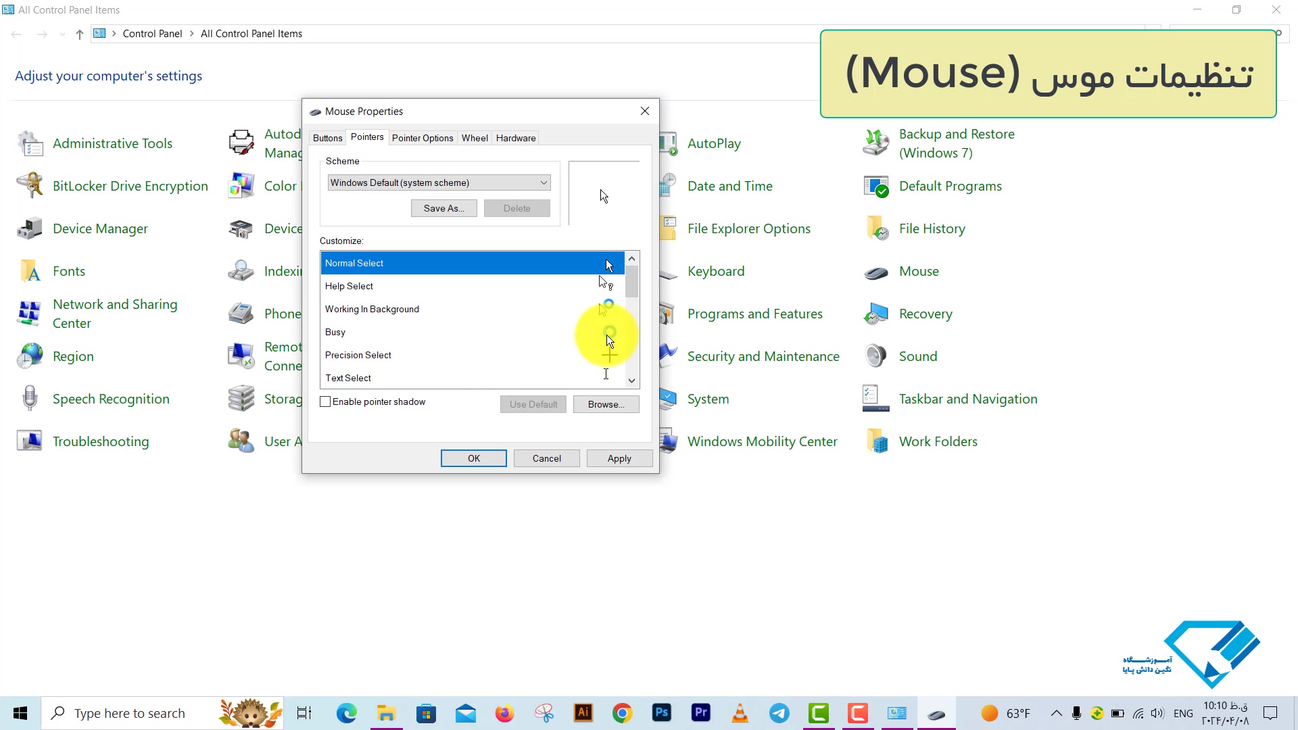This screenshot has height=730, width=1298.
Task: Expand address bar Control Panel chevron
Action: (x=192, y=34)
